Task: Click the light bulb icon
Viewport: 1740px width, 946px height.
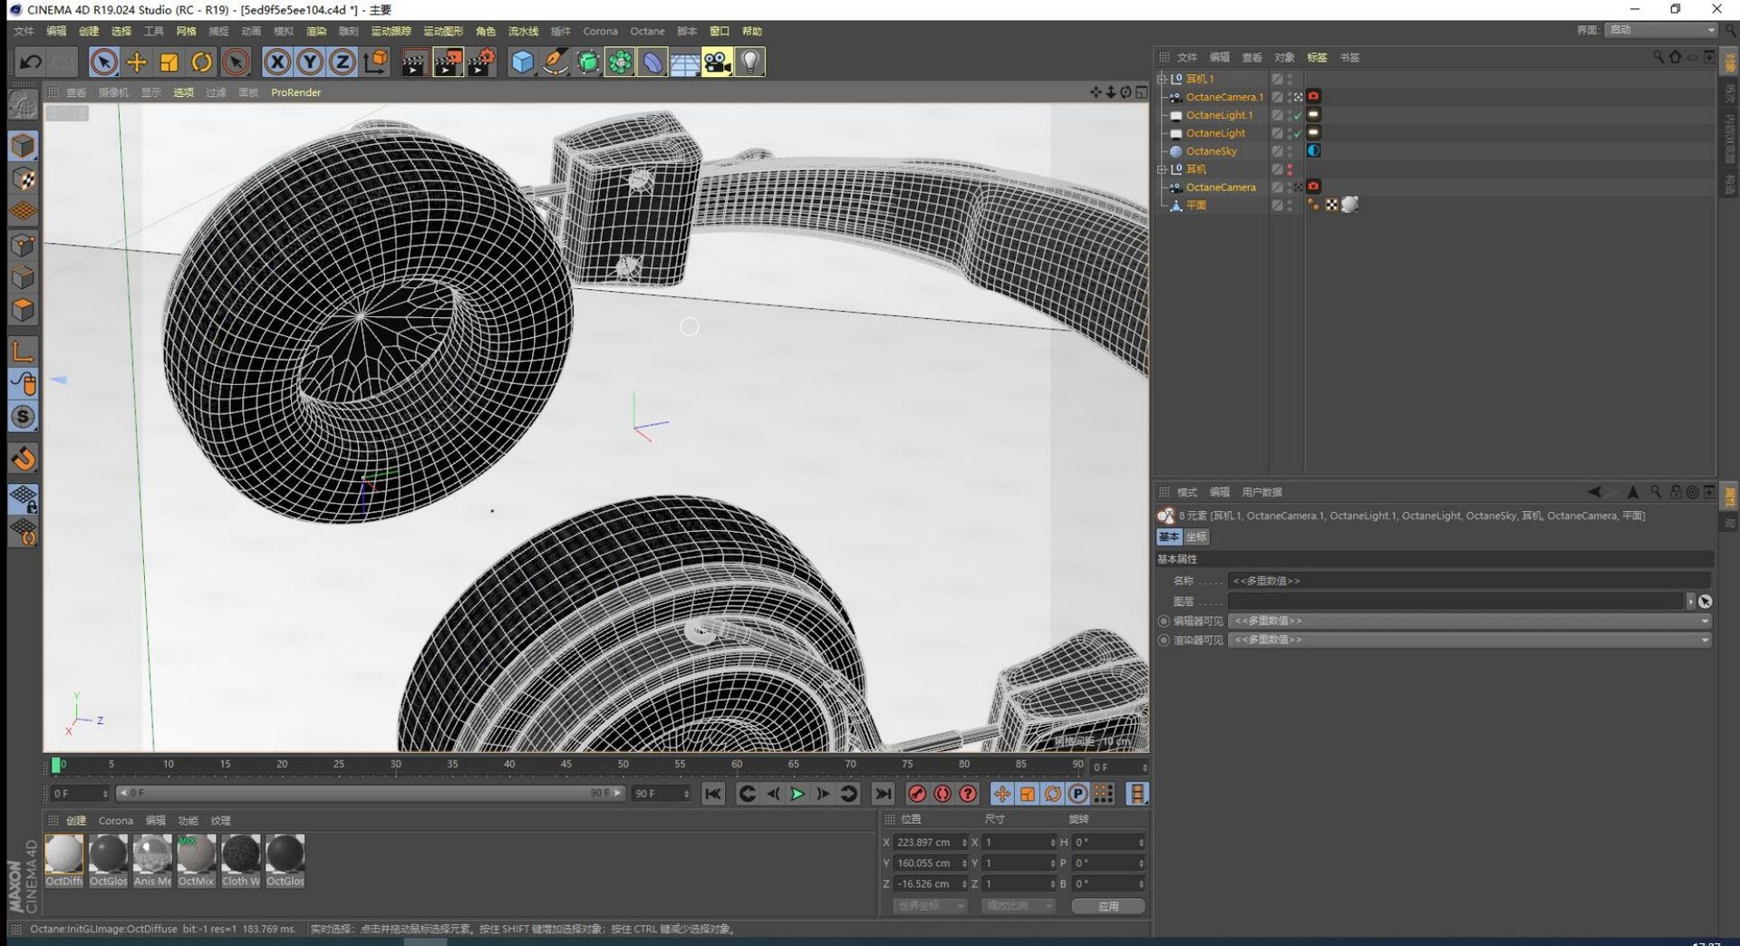Action: (750, 62)
